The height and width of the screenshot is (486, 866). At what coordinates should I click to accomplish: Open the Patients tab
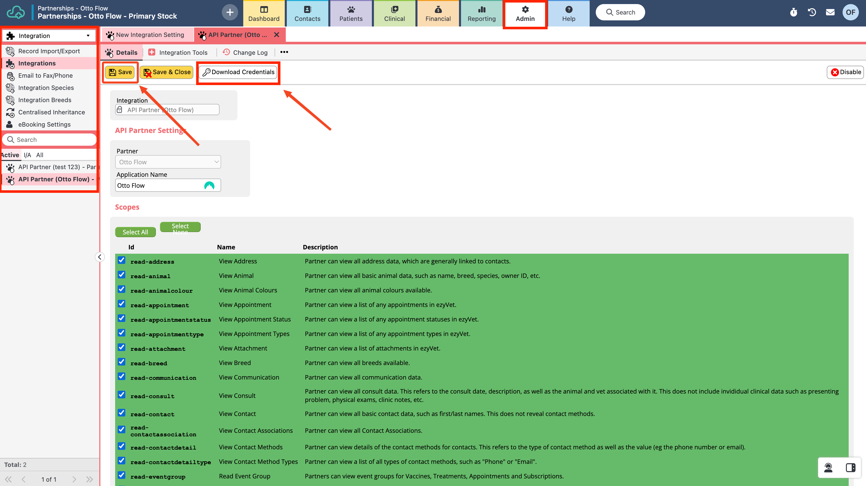coord(351,13)
